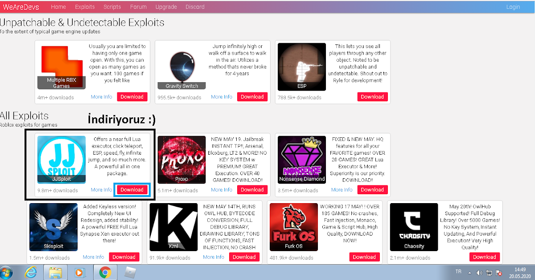Open the taskbar clock showing 14:49

click(x=519, y=272)
